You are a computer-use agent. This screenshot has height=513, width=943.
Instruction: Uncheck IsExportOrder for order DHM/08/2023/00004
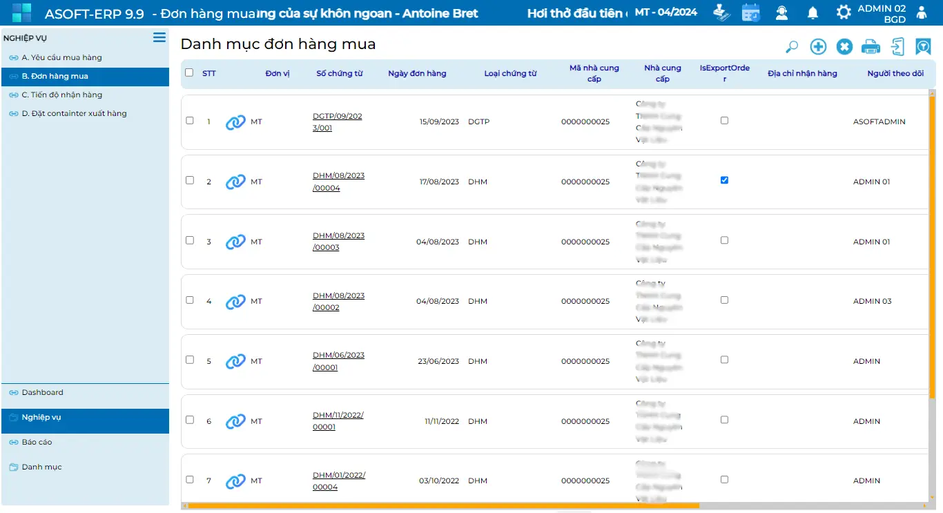tap(724, 180)
